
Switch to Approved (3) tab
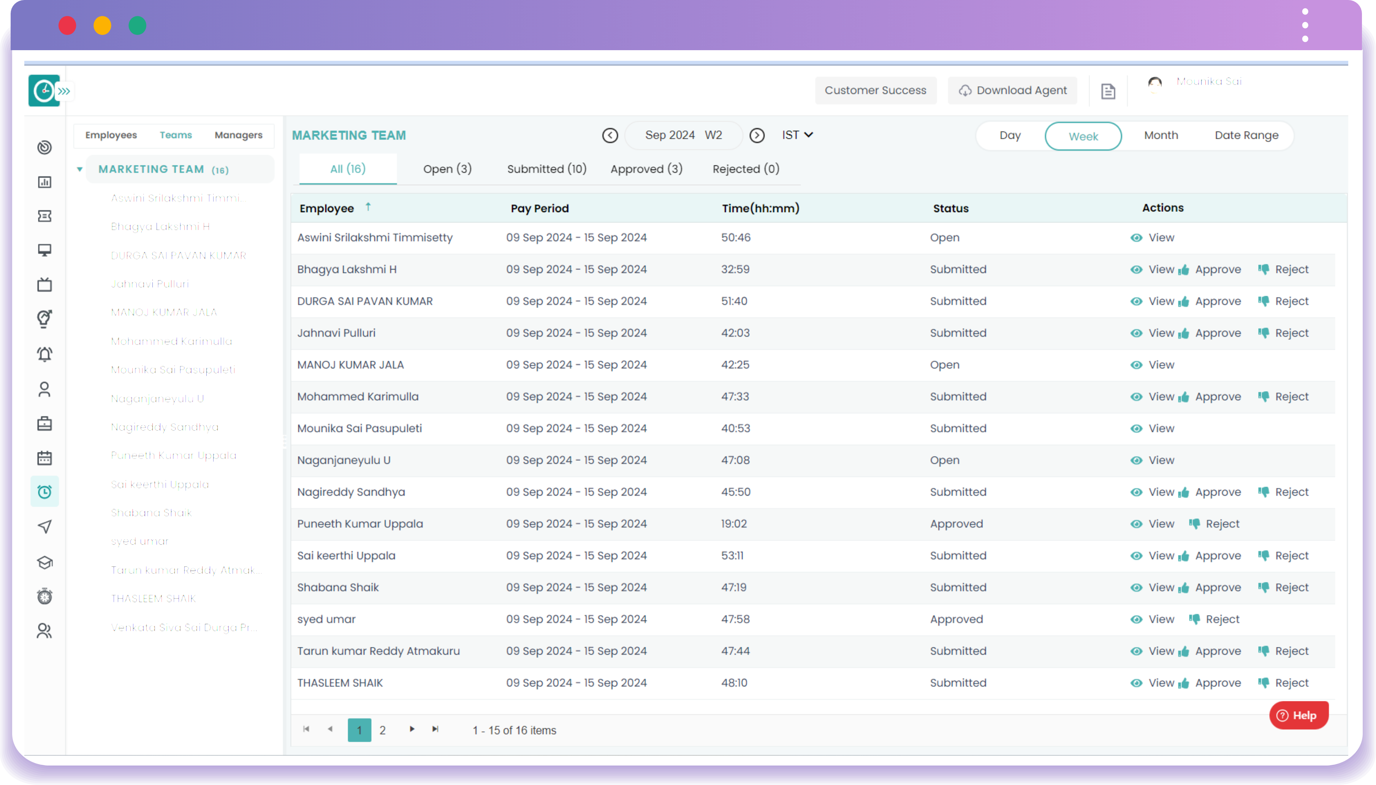(646, 168)
